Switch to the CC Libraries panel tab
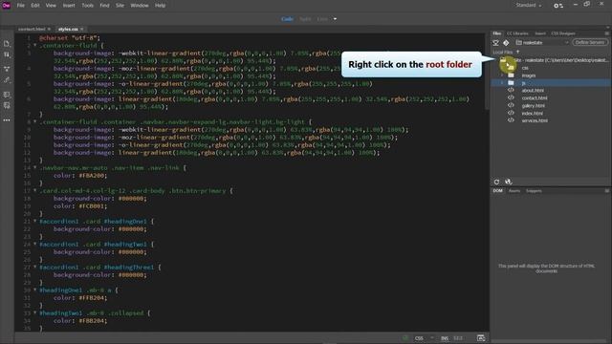This screenshot has height=344, width=612. point(517,33)
